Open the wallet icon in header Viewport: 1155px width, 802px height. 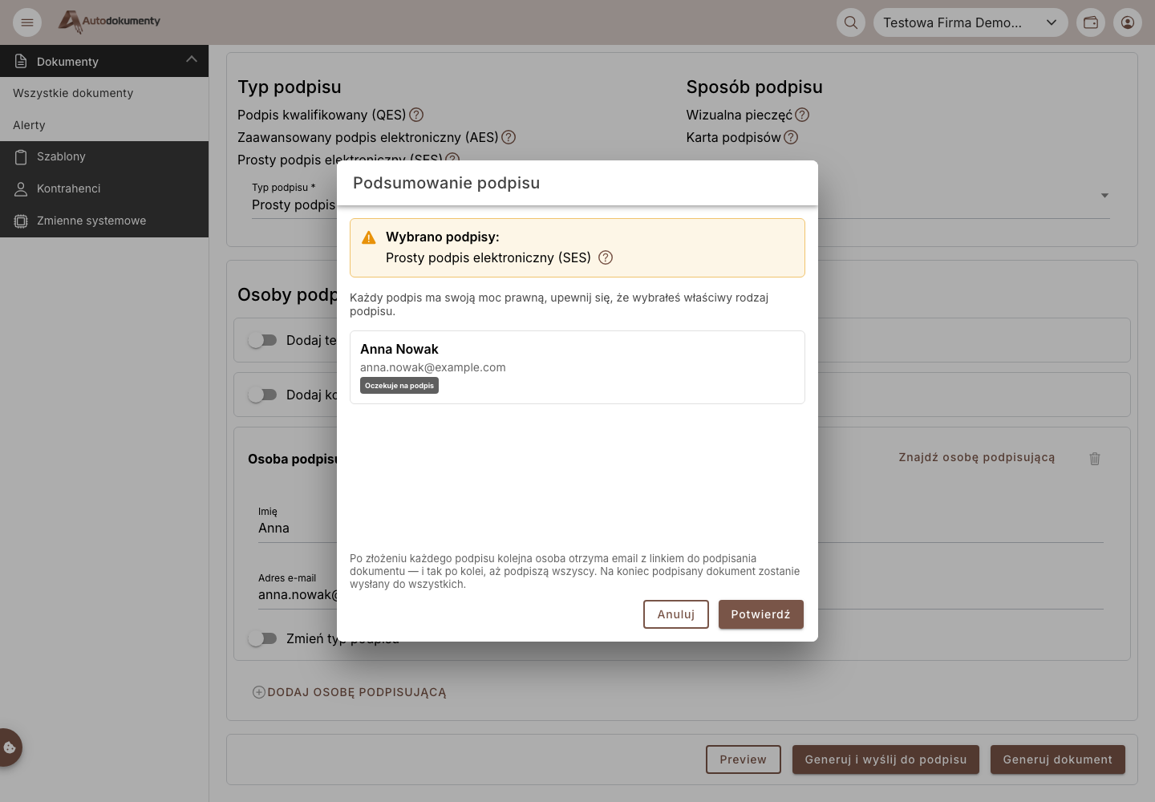point(1091,22)
